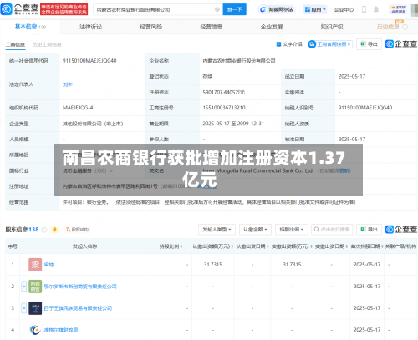This screenshot has width=418, height=340.
Task: Sort by 首次持股日期 column header
Action: click(x=367, y=246)
